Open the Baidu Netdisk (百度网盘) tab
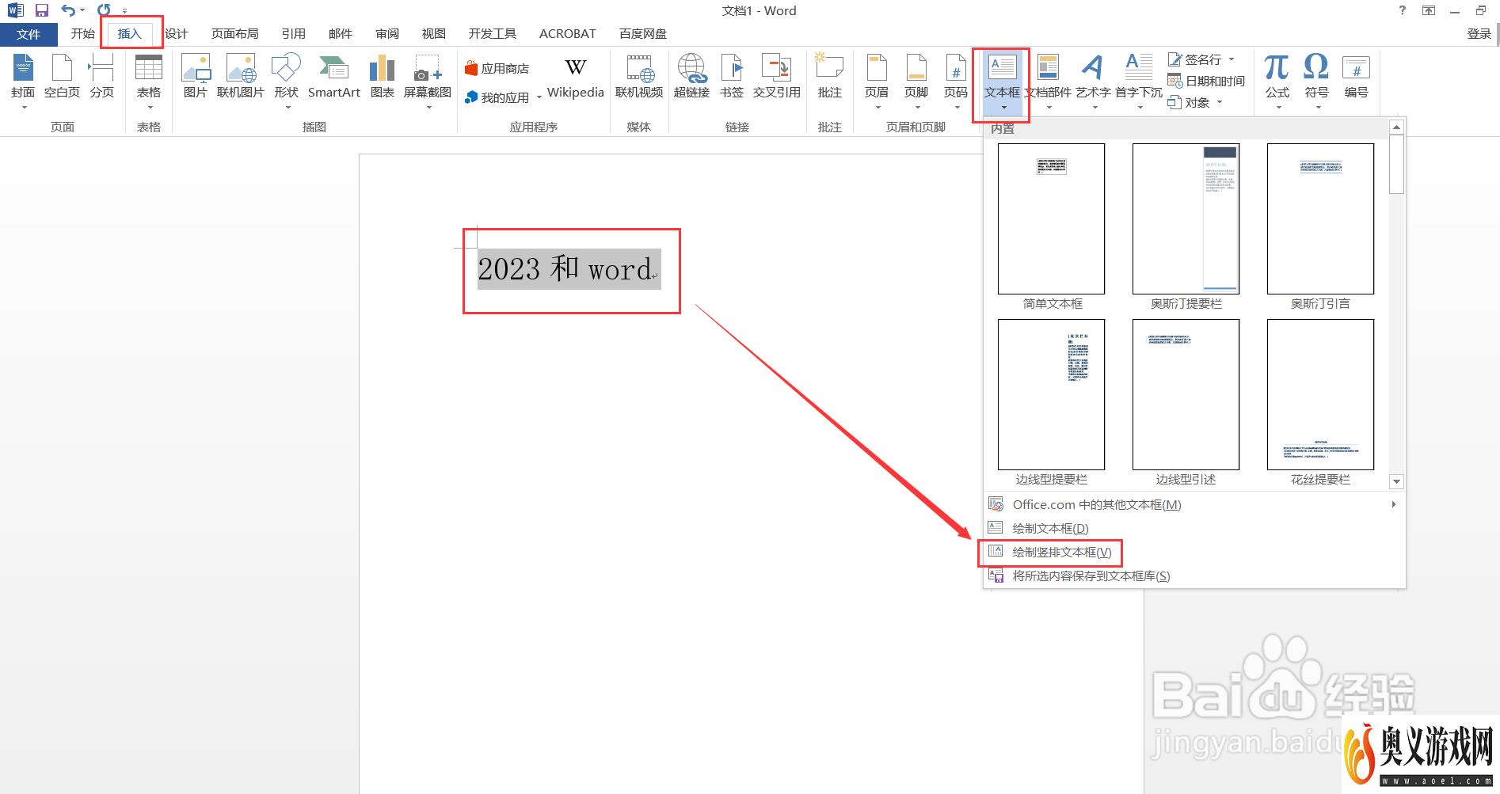This screenshot has width=1500, height=794. [643, 33]
